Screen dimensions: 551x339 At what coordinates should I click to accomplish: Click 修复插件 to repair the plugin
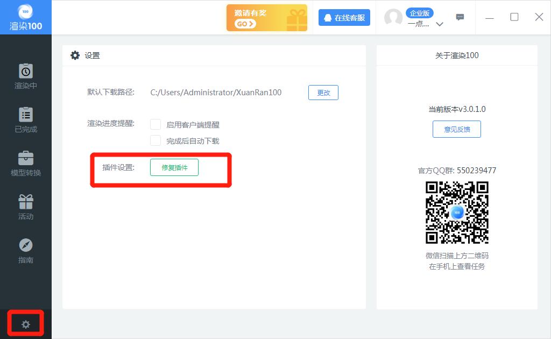point(174,167)
